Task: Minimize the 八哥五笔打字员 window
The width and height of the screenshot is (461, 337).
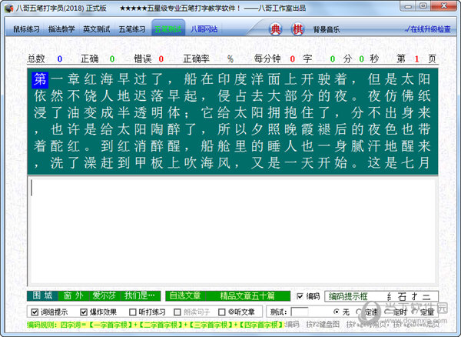Action: pos(408,6)
